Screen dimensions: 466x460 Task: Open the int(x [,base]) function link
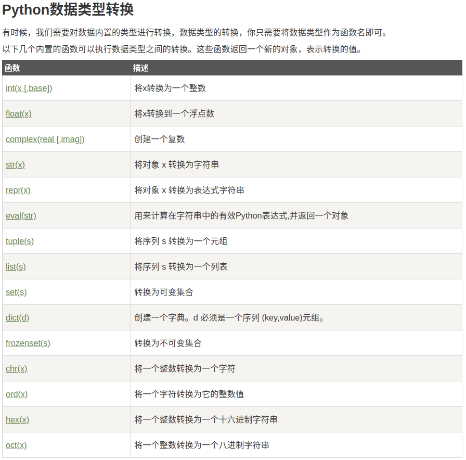coord(29,88)
